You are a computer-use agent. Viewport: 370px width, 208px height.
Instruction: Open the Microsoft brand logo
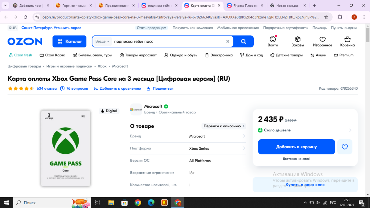coord(136,109)
